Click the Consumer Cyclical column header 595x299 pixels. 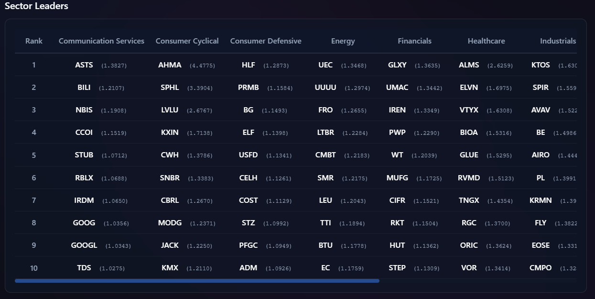(x=187, y=41)
